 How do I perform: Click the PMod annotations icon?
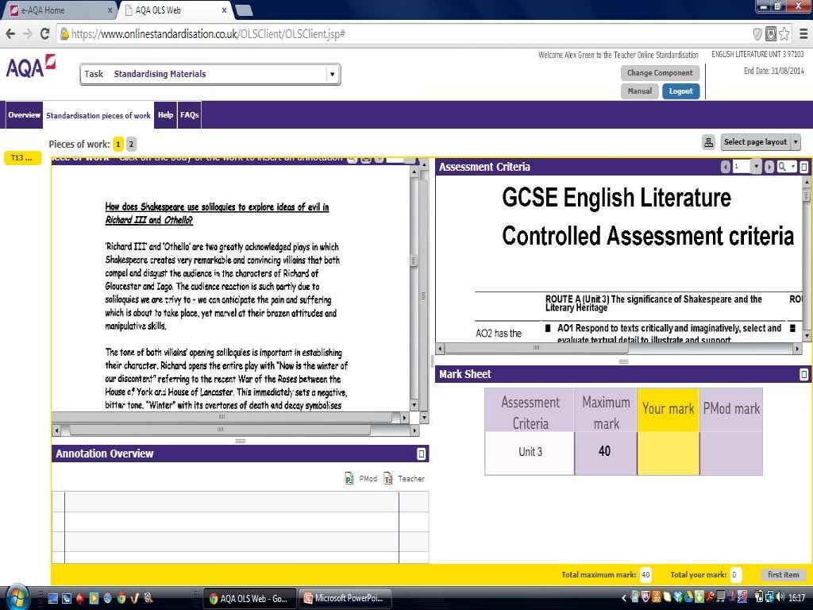click(349, 478)
